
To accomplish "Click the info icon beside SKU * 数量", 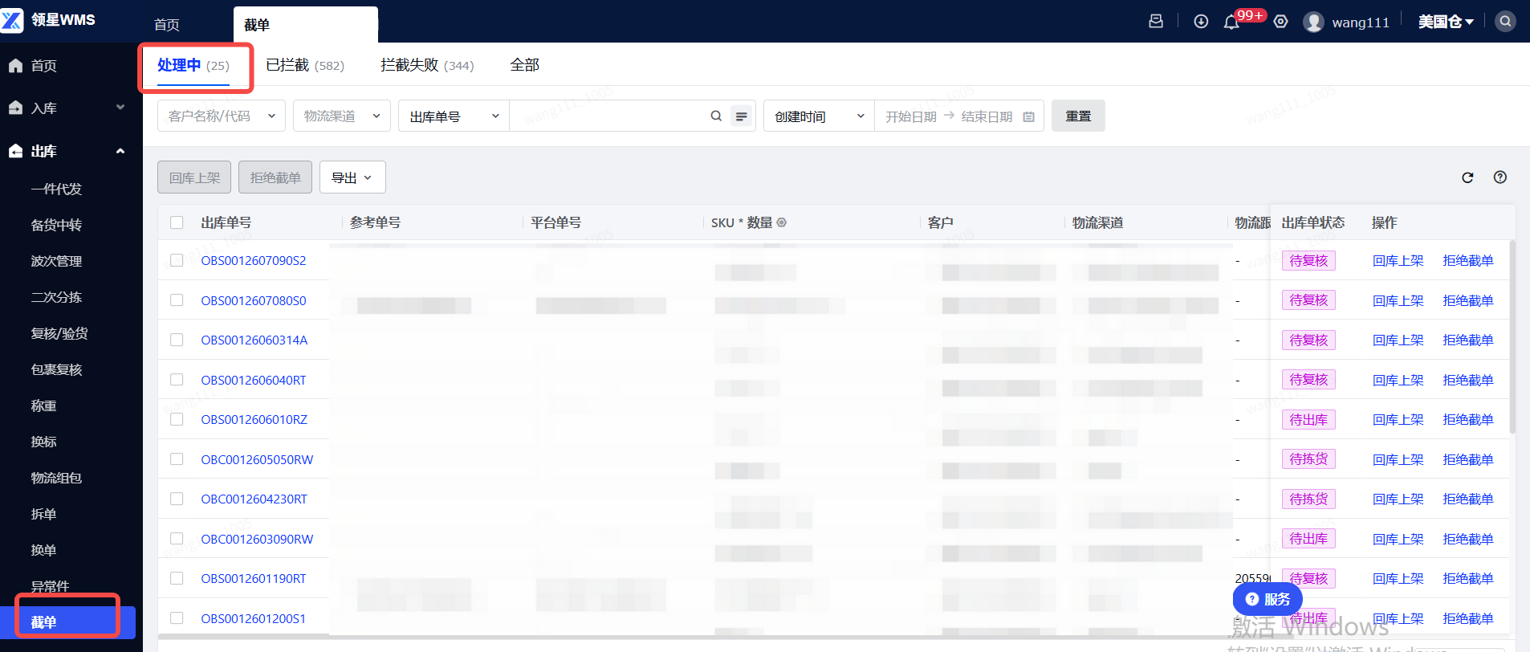I will [782, 222].
